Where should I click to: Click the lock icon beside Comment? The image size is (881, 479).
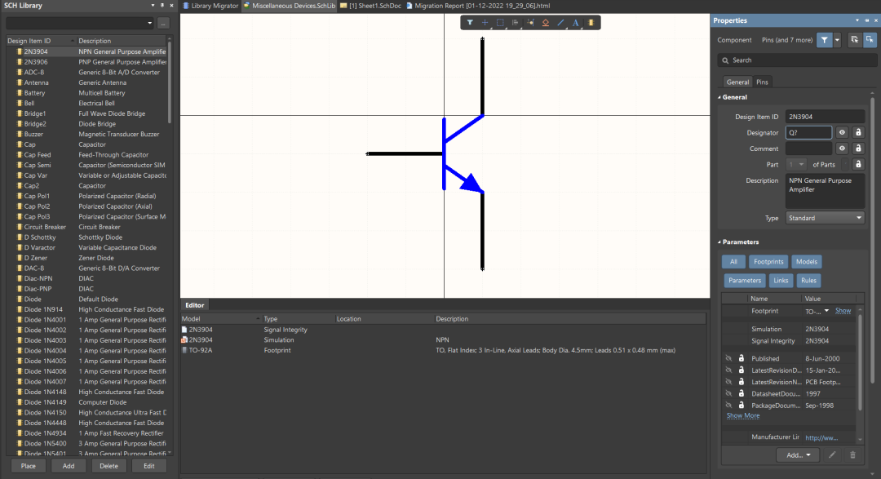pyautogui.click(x=858, y=149)
